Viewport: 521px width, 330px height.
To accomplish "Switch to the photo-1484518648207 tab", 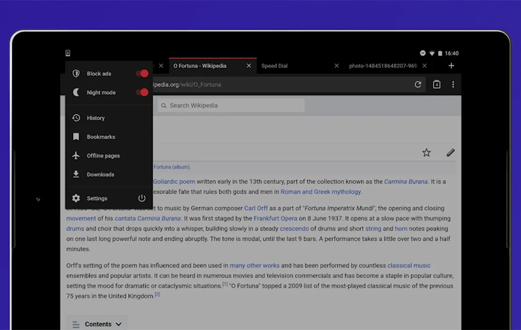I will (x=383, y=66).
